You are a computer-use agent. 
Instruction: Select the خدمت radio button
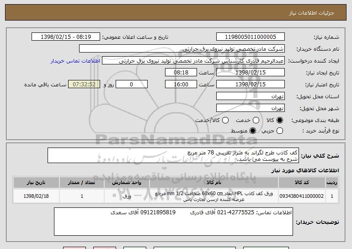pyautogui.click(x=256, y=120)
